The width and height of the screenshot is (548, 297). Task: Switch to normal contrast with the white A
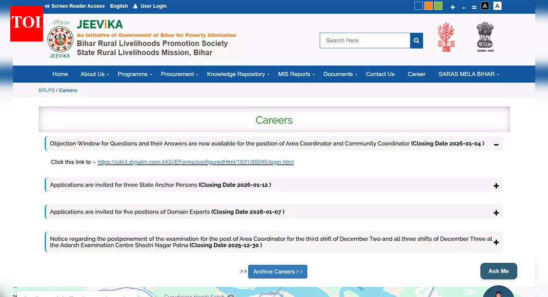click(497, 6)
